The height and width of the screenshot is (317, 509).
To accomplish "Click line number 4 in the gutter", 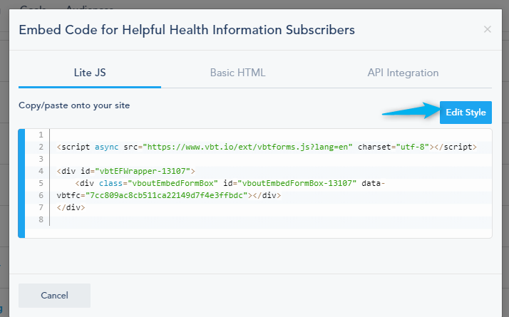I will tap(41, 171).
